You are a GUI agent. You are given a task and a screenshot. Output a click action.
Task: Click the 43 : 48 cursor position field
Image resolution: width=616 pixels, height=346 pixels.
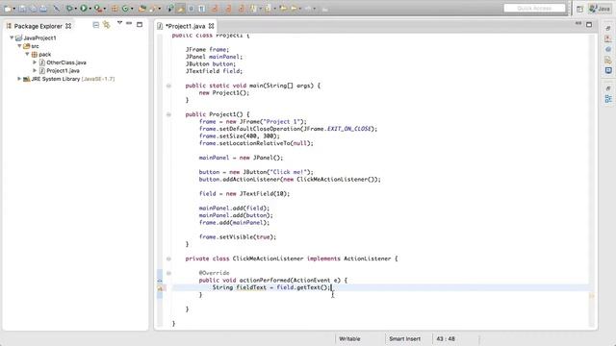point(446,338)
